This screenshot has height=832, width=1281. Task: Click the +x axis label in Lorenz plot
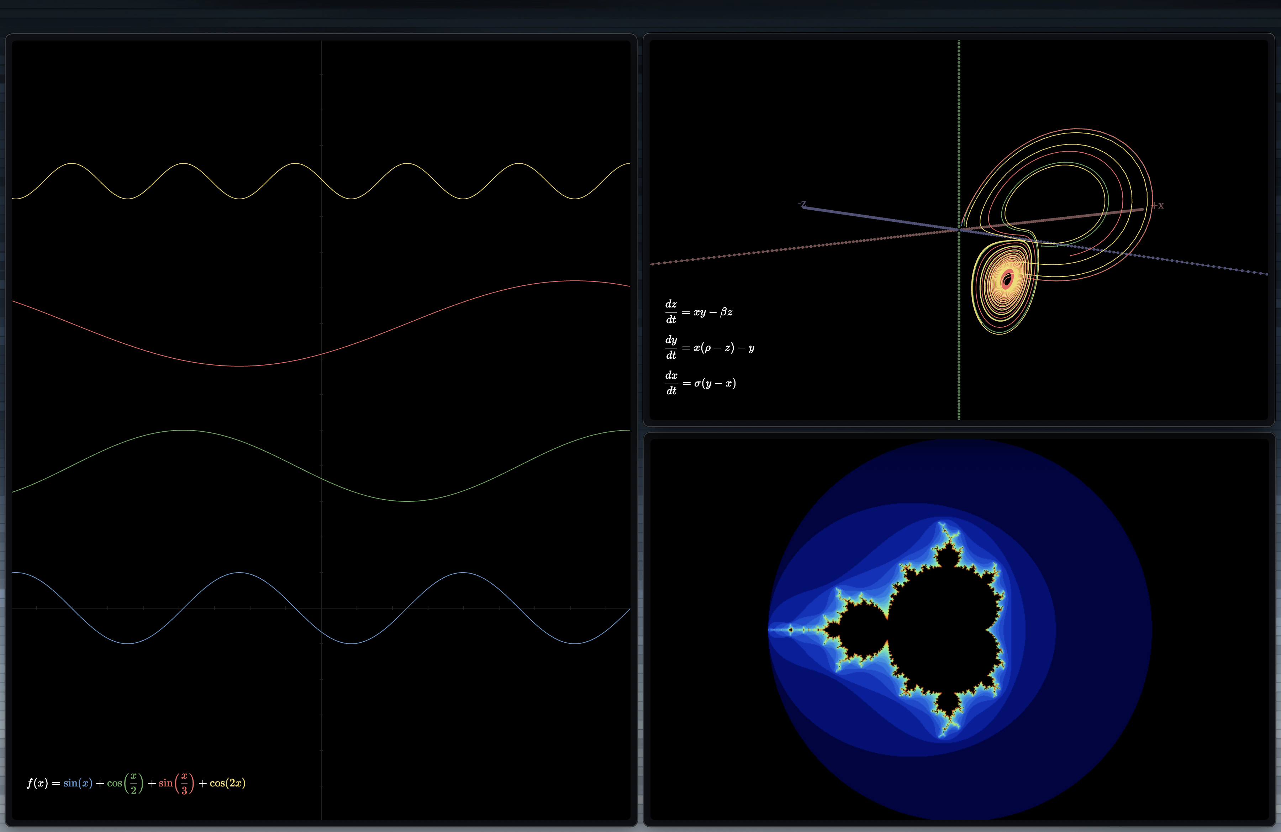point(1158,206)
